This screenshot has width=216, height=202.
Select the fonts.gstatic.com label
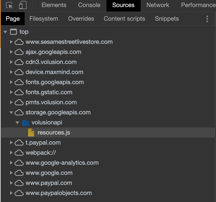click(49, 92)
